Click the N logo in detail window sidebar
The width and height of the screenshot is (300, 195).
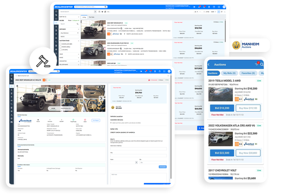[11, 122]
